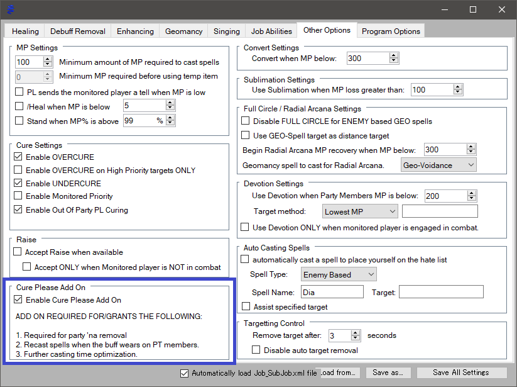Uncheck Enable Cure Please Add On
This screenshot has width=517, height=387.
[x=18, y=300]
